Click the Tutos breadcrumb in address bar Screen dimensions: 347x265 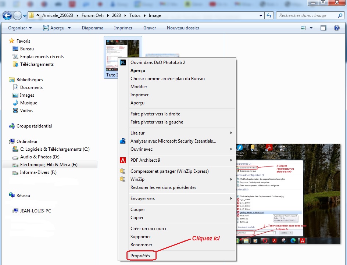tap(135, 16)
